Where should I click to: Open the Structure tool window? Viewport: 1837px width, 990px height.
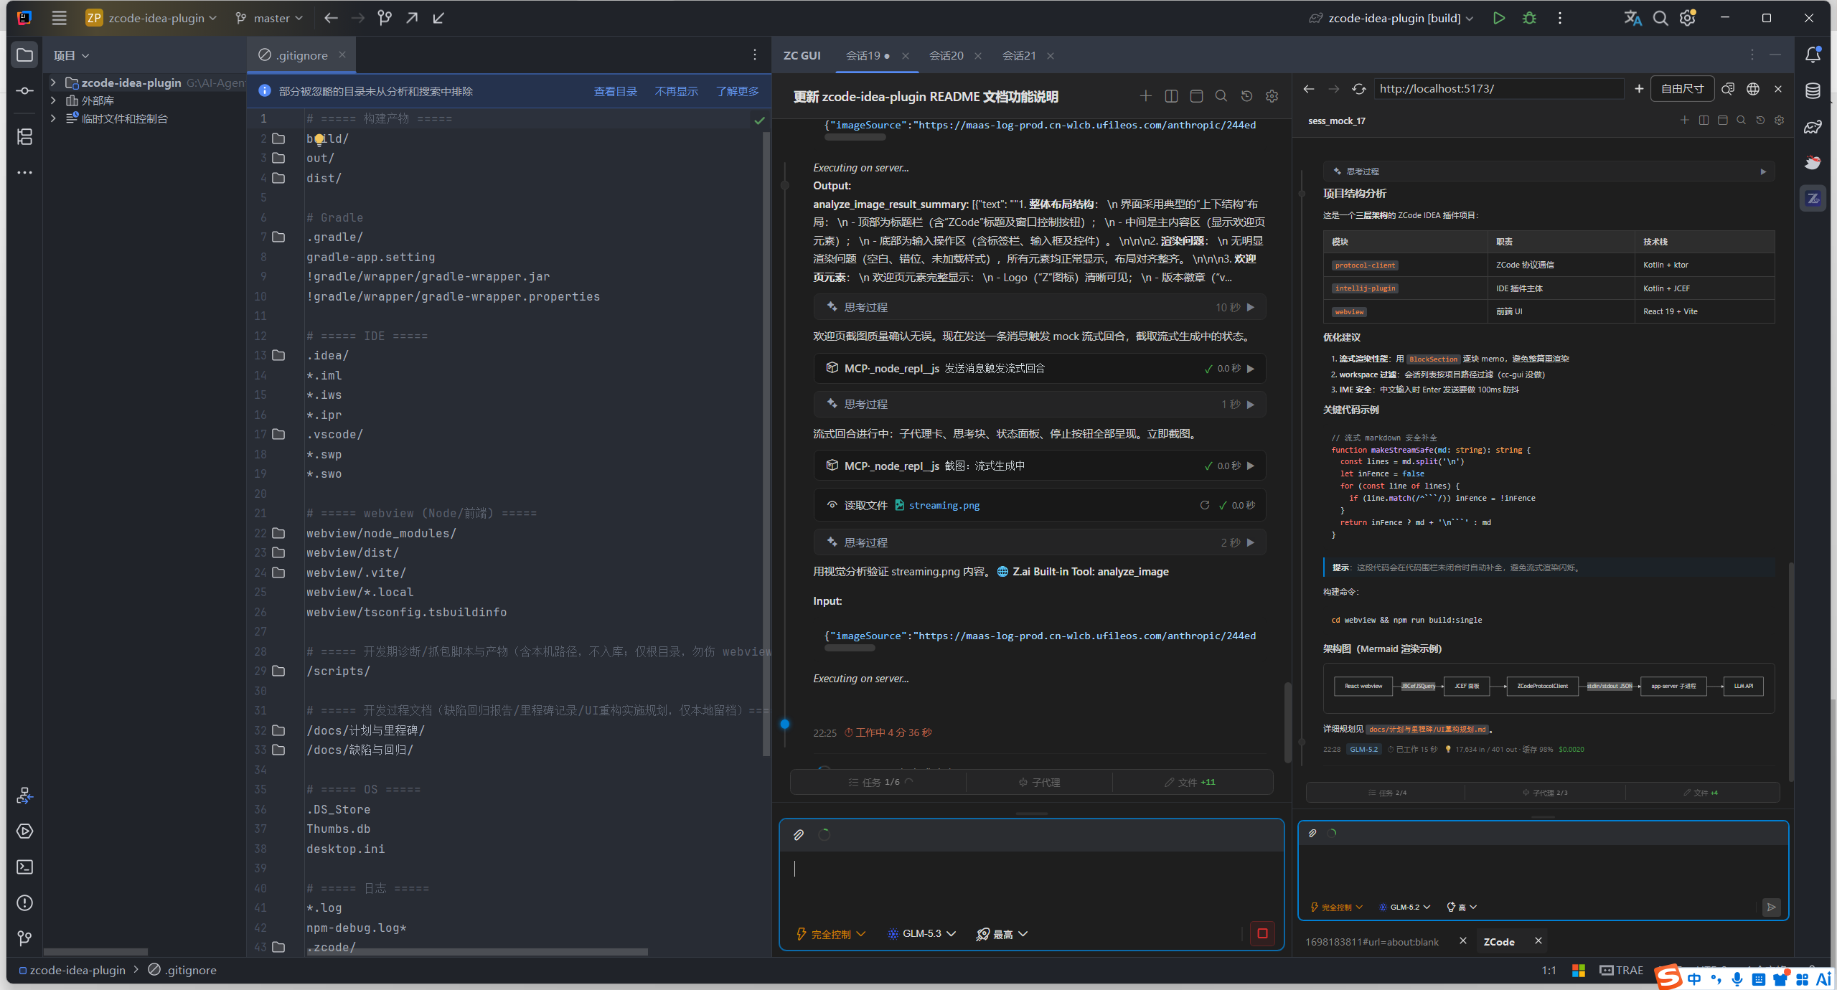tap(25, 136)
